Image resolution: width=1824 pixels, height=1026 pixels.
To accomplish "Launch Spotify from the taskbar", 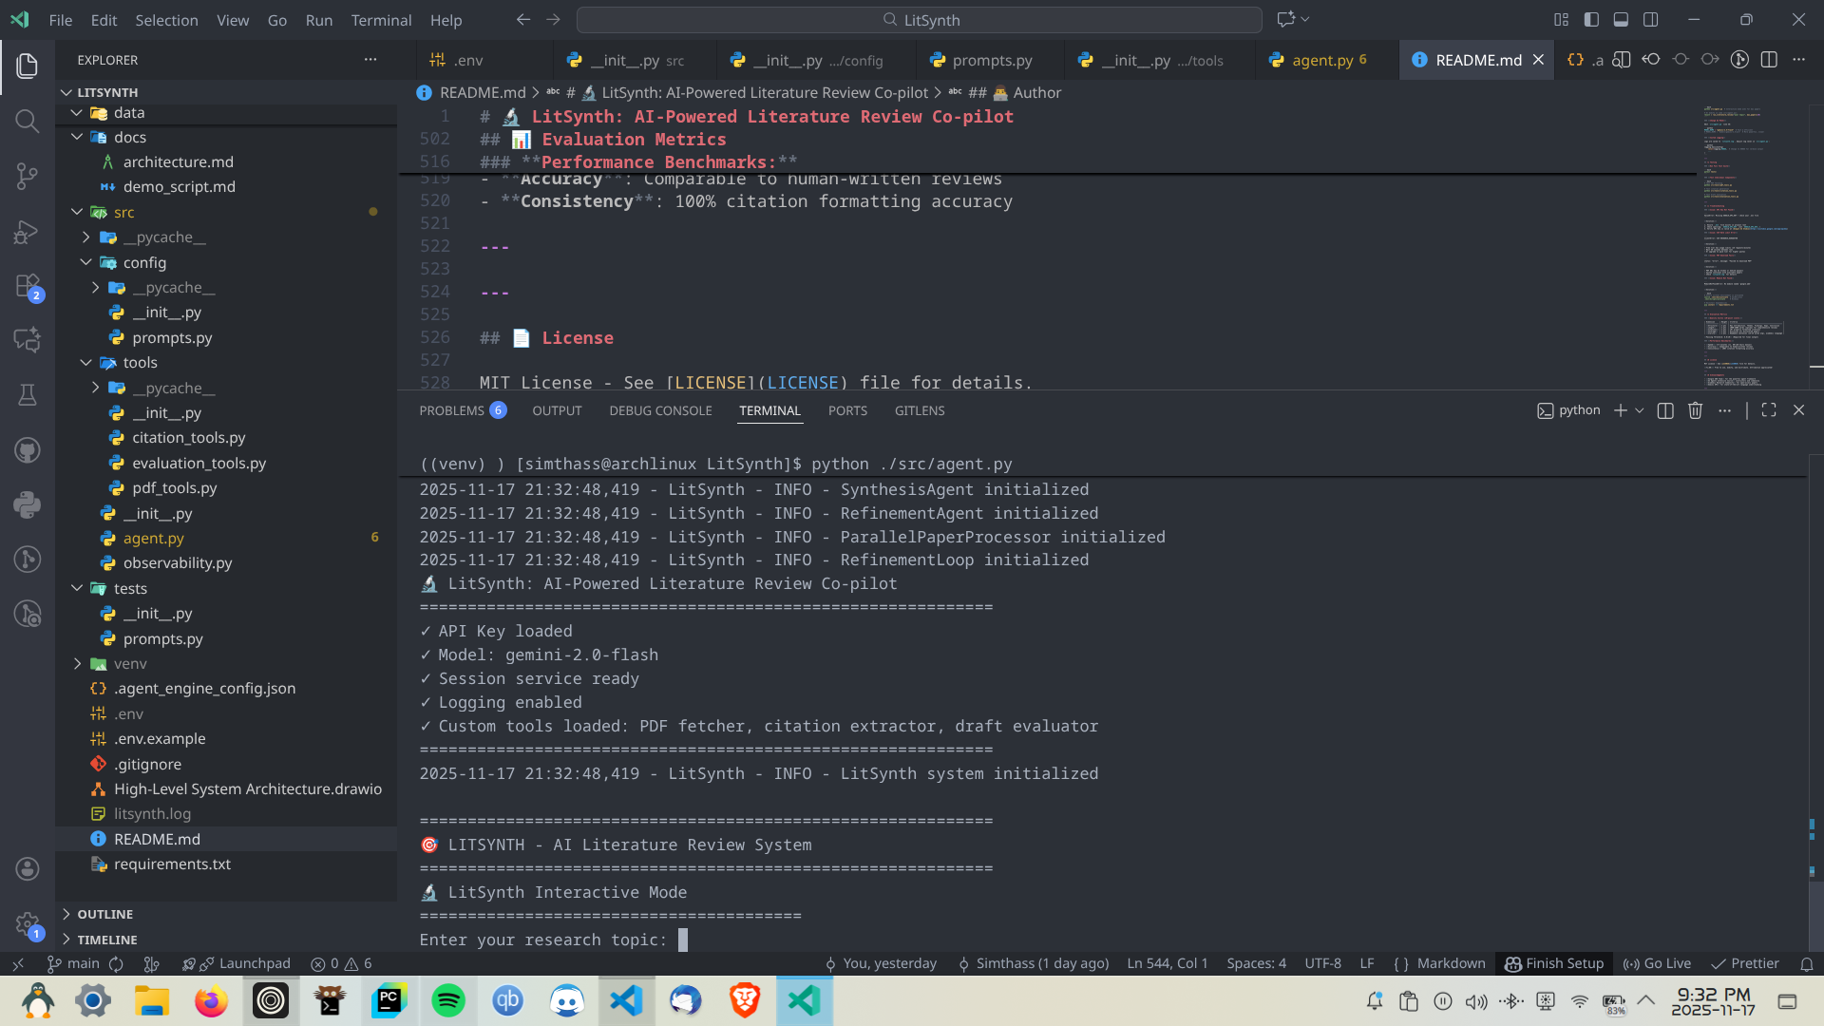I will point(448,1000).
